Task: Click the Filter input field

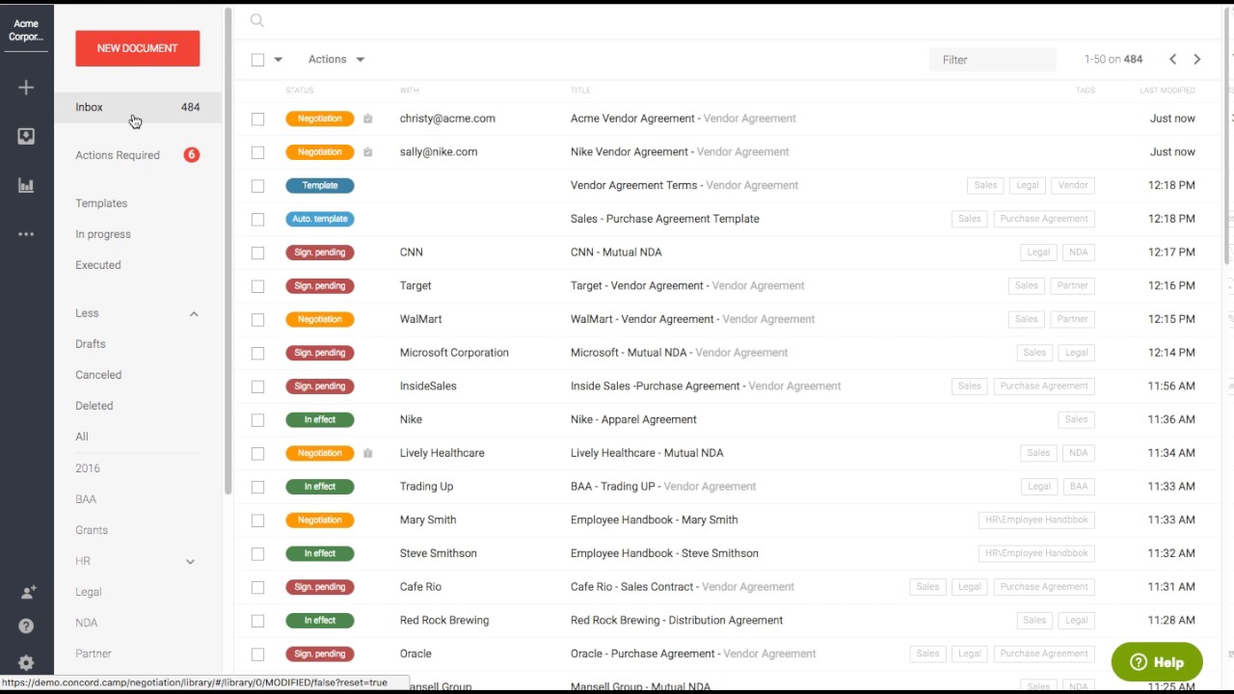Action: [992, 59]
